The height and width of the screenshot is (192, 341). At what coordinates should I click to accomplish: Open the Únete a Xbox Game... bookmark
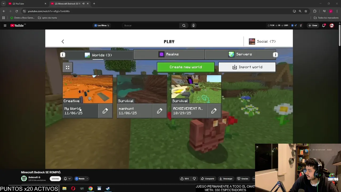(22, 18)
